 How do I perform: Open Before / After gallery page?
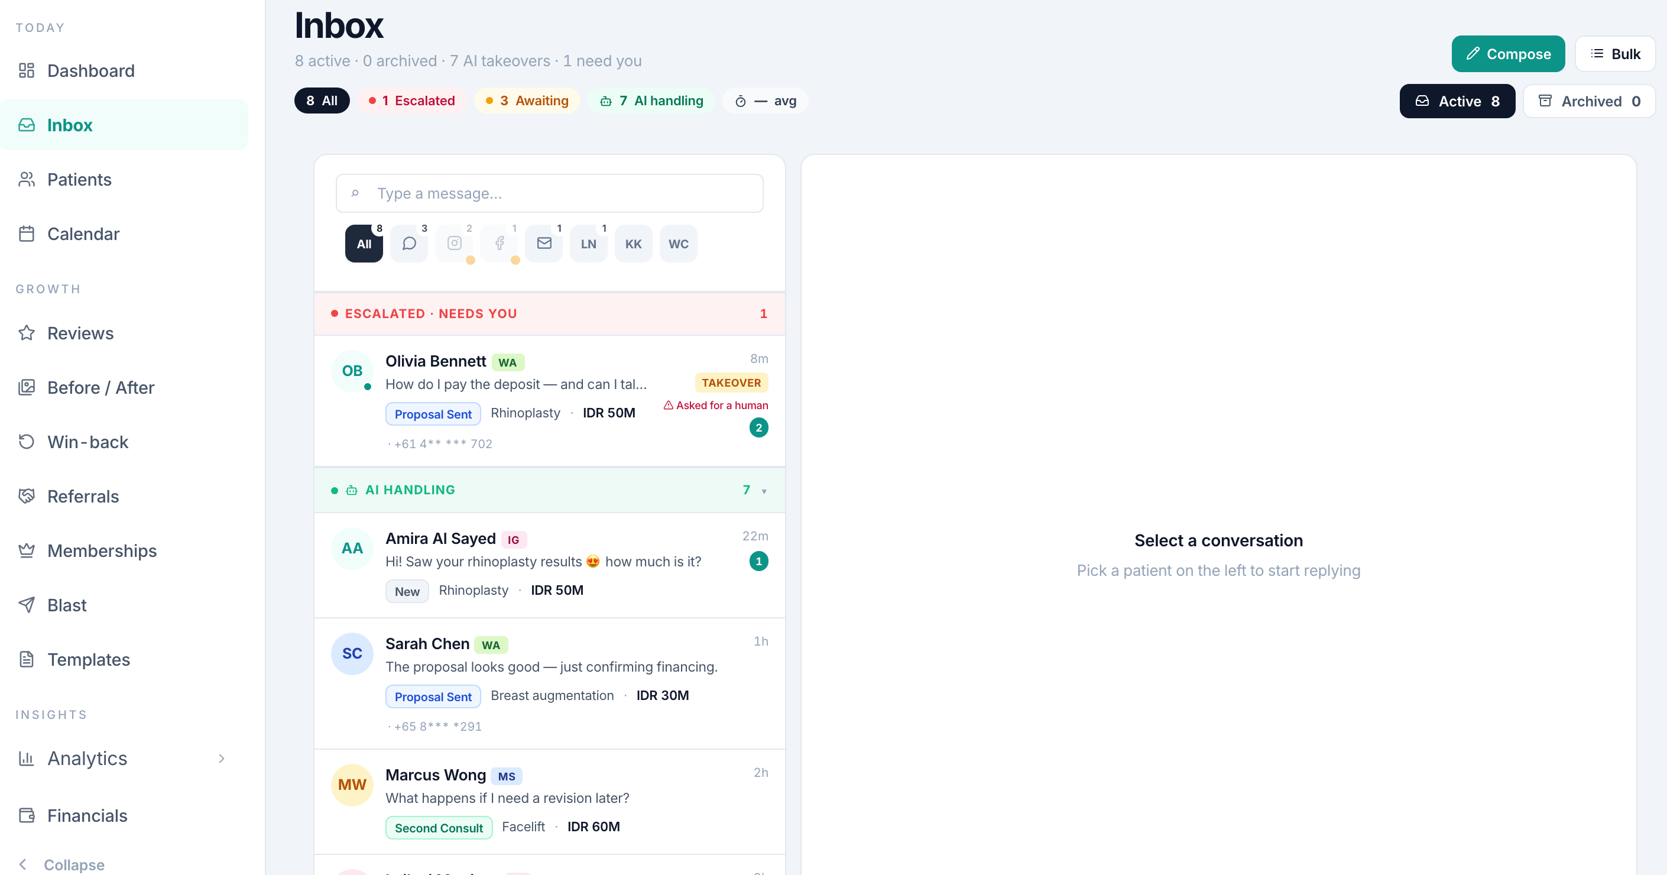pyautogui.click(x=124, y=388)
